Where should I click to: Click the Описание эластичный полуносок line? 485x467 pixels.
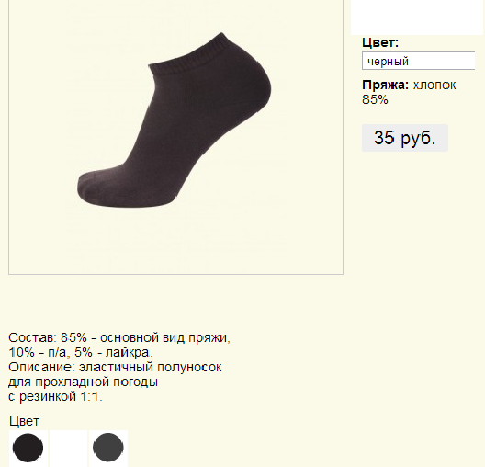pos(115,368)
